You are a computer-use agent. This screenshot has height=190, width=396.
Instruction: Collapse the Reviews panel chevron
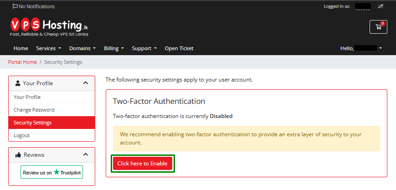point(86,154)
